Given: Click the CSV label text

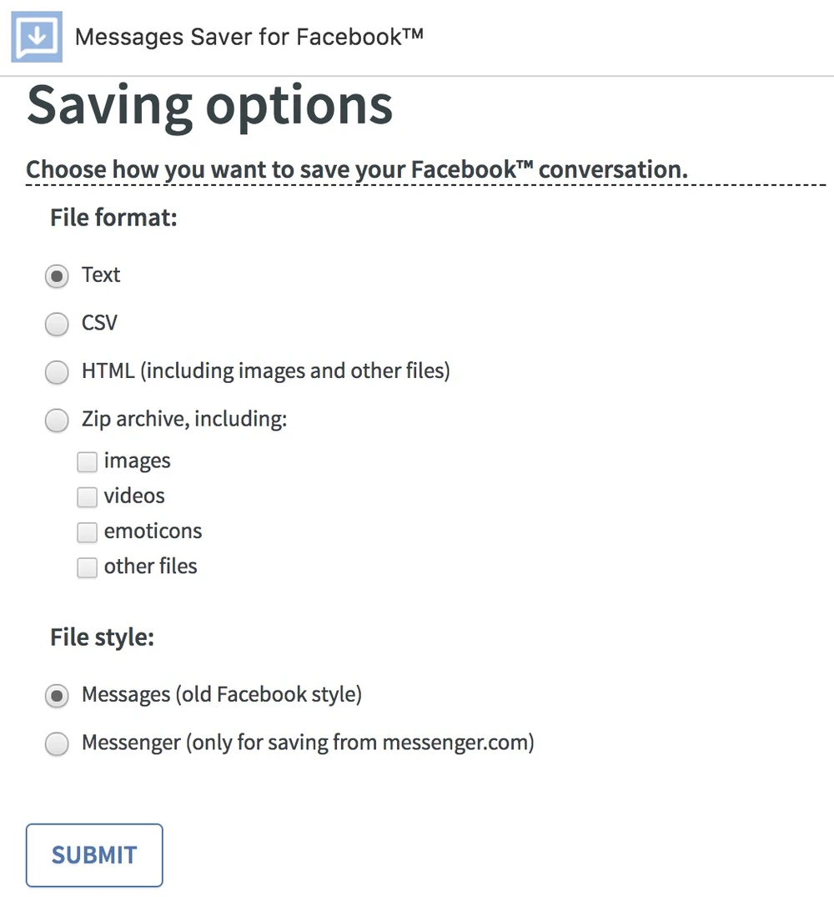Looking at the screenshot, I should [x=99, y=323].
